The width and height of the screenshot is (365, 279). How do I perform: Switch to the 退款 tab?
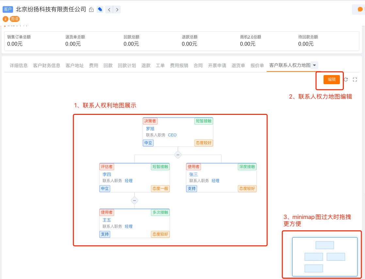pyautogui.click(x=146, y=66)
